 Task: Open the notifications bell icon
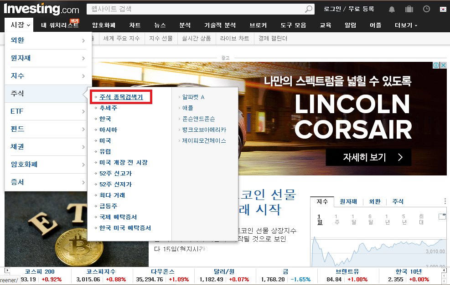tap(392, 9)
